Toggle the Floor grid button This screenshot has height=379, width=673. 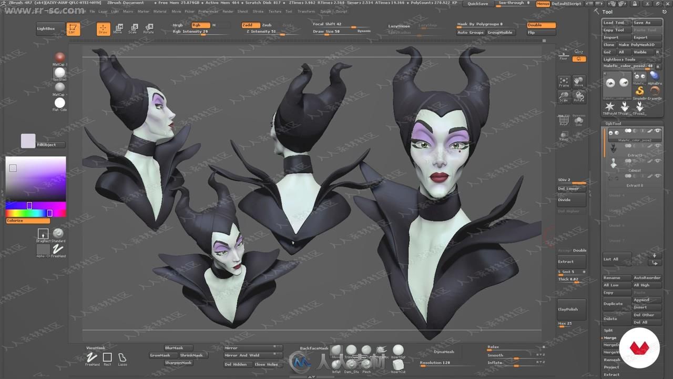[564, 55]
